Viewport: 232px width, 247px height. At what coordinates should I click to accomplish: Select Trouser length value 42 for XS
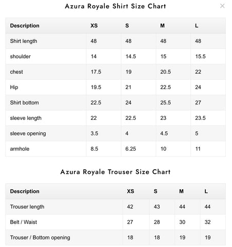pos(130,206)
